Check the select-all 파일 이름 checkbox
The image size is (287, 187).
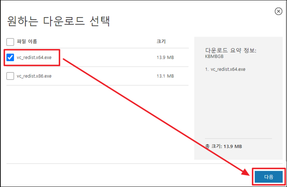(10, 42)
